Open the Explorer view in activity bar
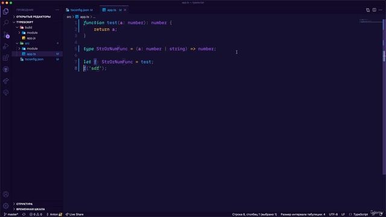Viewport: 386px width, 217px height. point(5,11)
